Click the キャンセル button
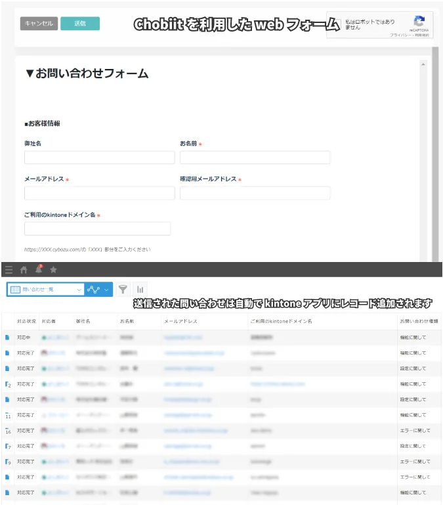443x505 pixels. click(39, 24)
